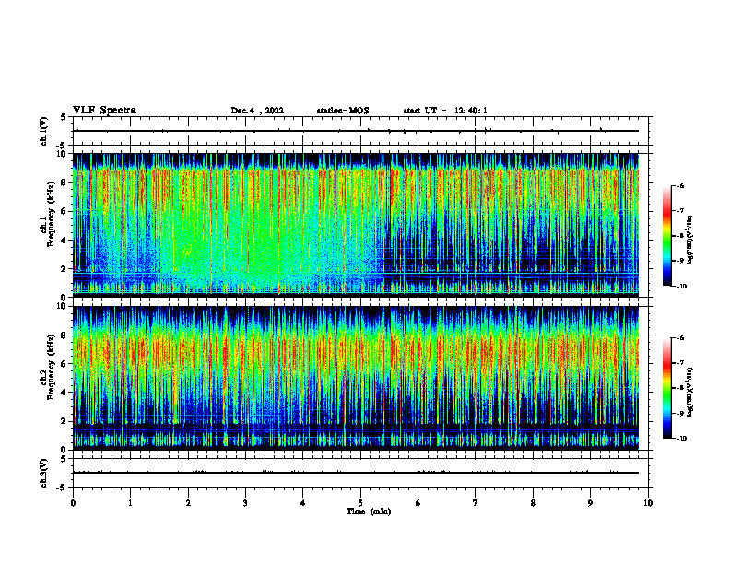Image resolution: width=730 pixels, height=564 pixels.
Task: Click the "-10" tick of ch.2 colorbar
Action: (681, 439)
